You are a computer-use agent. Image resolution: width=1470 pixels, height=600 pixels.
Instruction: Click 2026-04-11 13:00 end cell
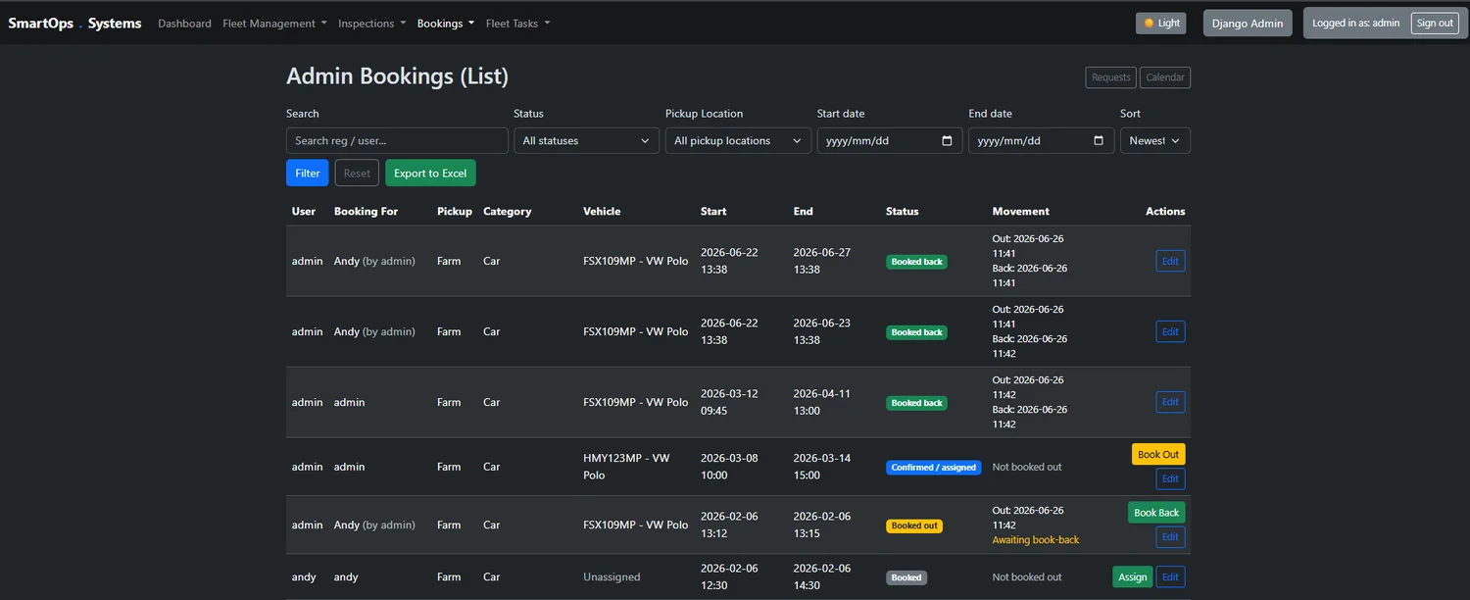tap(822, 402)
